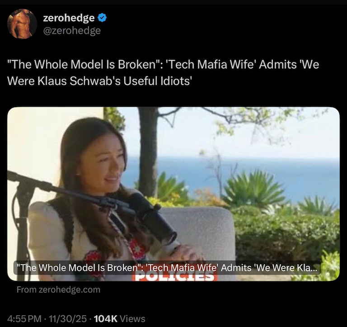Open the zerohedge profile avatar

(22, 24)
